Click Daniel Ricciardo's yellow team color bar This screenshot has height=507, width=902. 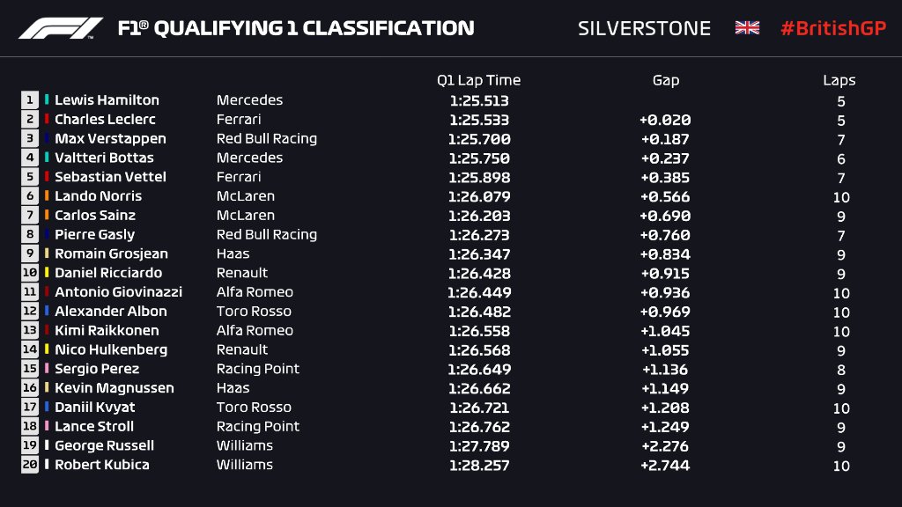click(47, 273)
